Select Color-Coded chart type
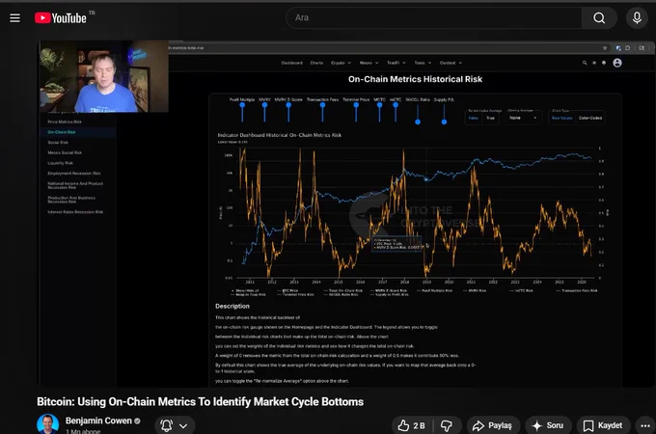 coord(590,118)
